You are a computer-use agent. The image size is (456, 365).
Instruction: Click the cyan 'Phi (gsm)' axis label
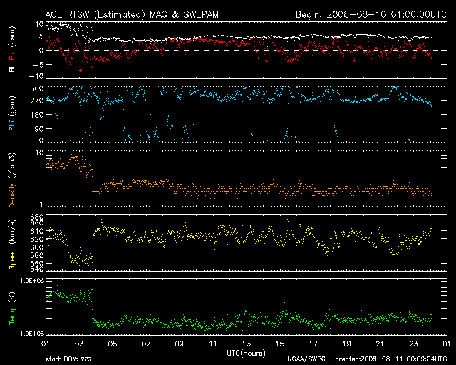[x=12, y=113]
